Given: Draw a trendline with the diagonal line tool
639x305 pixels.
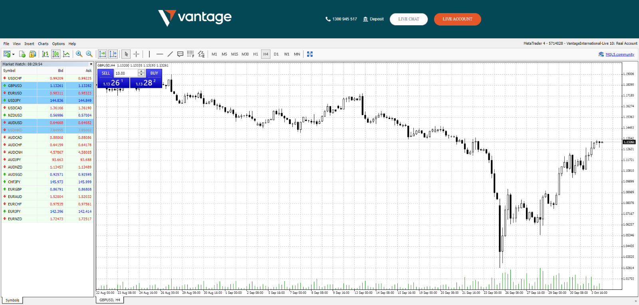Looking at the screenshot, I should [170, 54].
